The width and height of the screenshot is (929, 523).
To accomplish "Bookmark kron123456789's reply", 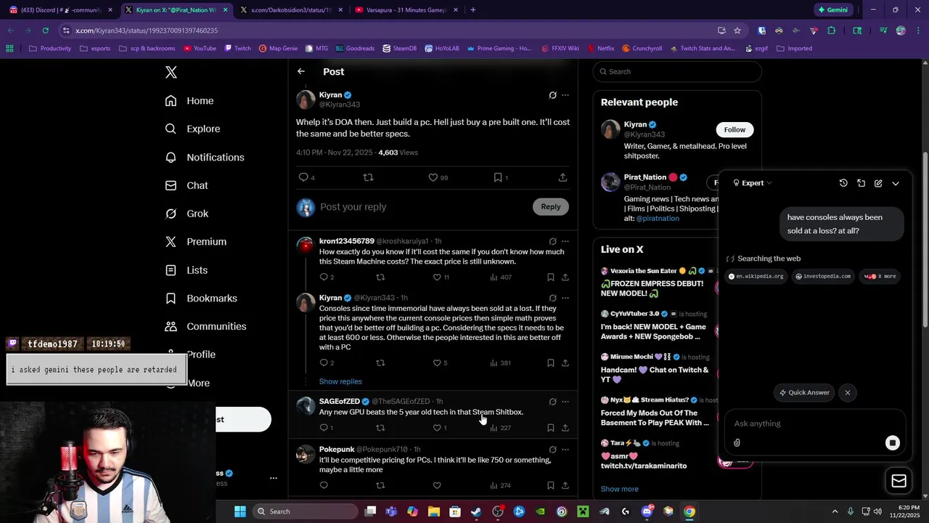I will [551, 277].
